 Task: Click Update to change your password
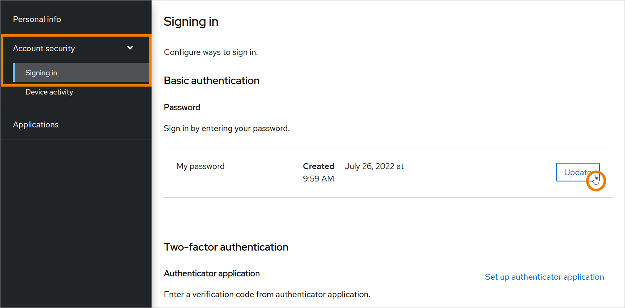click(578, 172)
